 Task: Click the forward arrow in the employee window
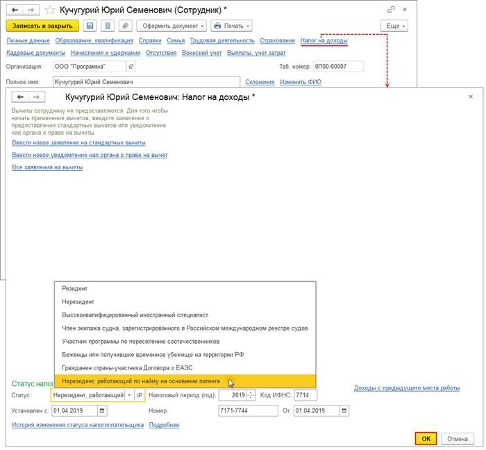(x=31, y=10)
